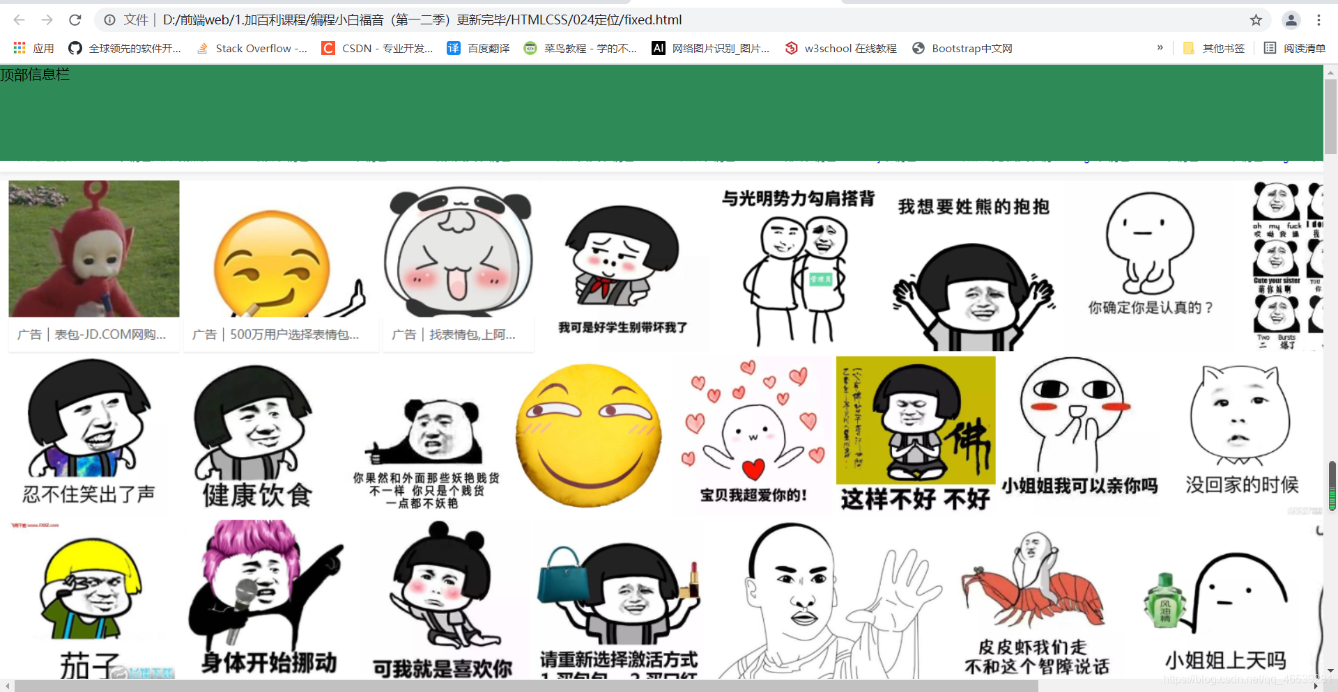Click the horizontal scrollbar right arrow

[x=1316, y=686]
